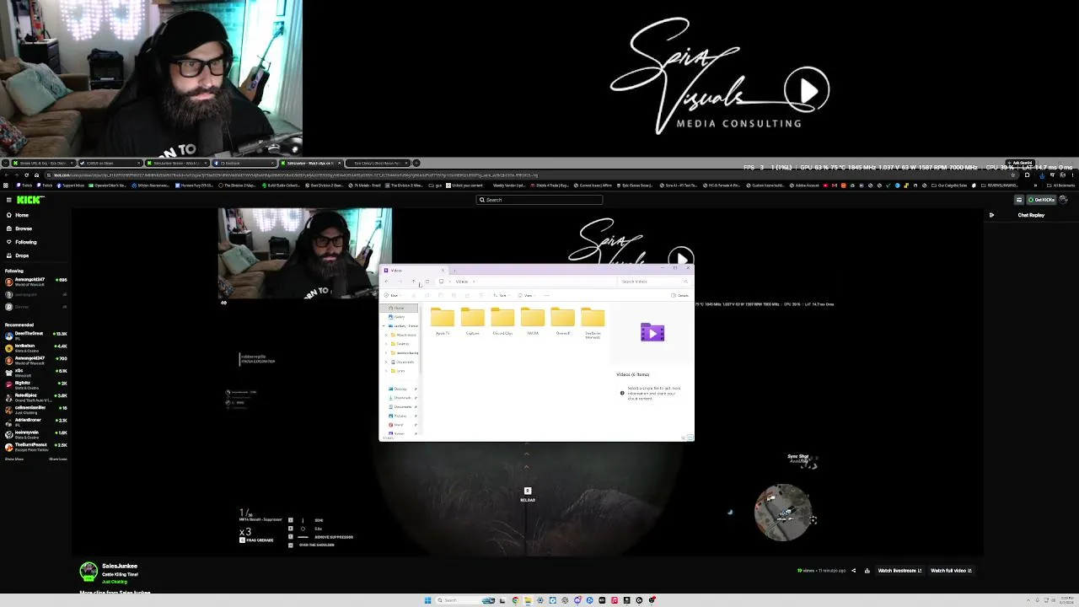Open the Explorer New dropdown
This screenshot has height=607, width=1079.
[x=394, y=295]
